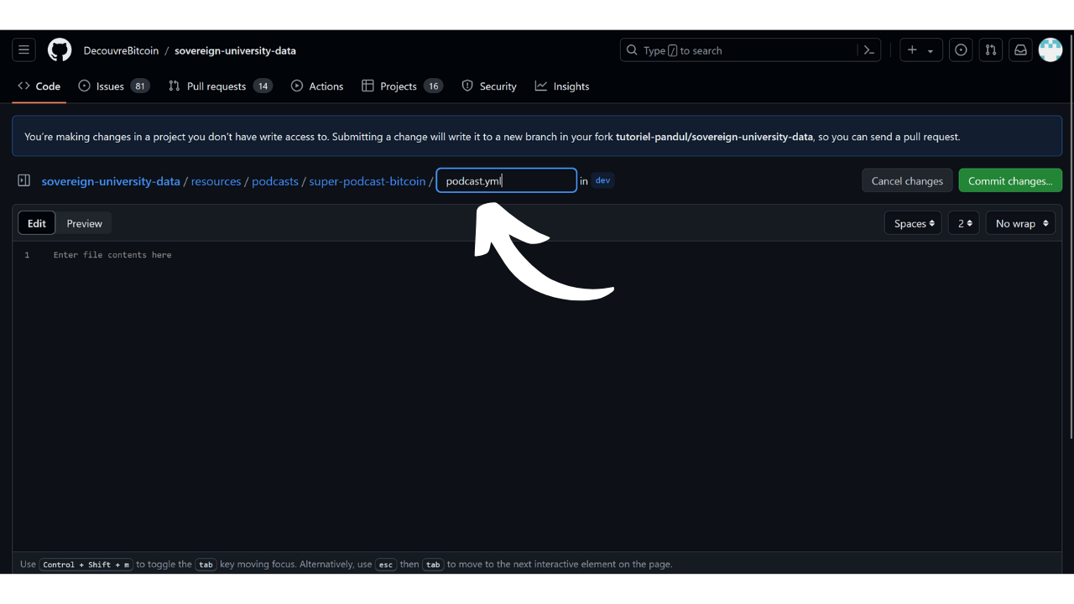1074x604 pixels.
Task: Open the Spaces indent mode dropdown
Action: point(913,223)
